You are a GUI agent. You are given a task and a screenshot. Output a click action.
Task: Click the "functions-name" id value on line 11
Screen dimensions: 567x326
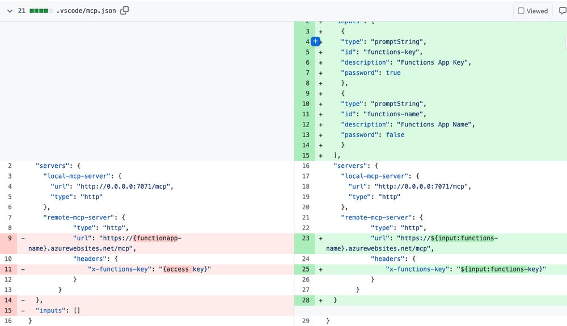[393, 114]
